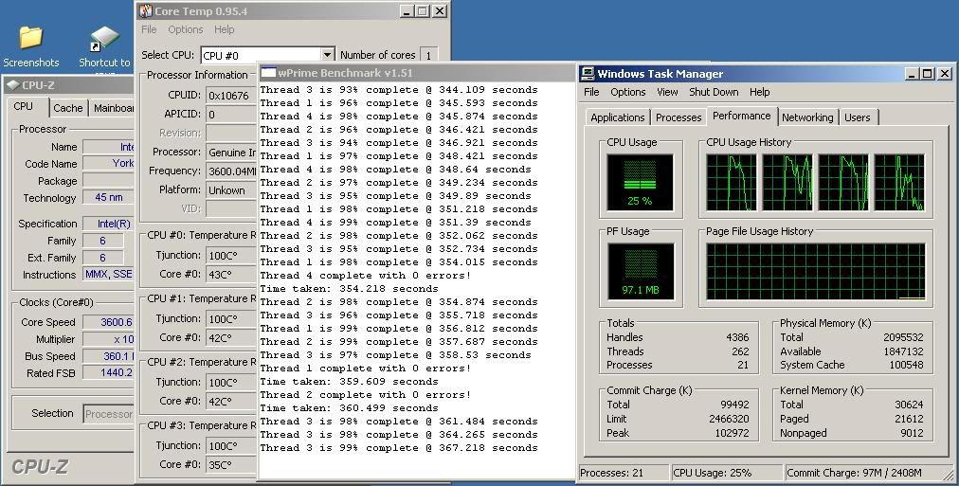Click the CPUID field 0x10676
Screen dimensions: 959x486
(x=231, y=96)
